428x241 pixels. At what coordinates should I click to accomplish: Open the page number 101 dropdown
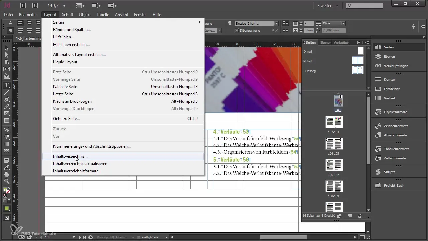[74, 237]
